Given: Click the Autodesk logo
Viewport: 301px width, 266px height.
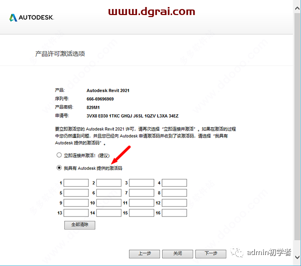Looking at the screenshot, I should (x=32, y=18).
